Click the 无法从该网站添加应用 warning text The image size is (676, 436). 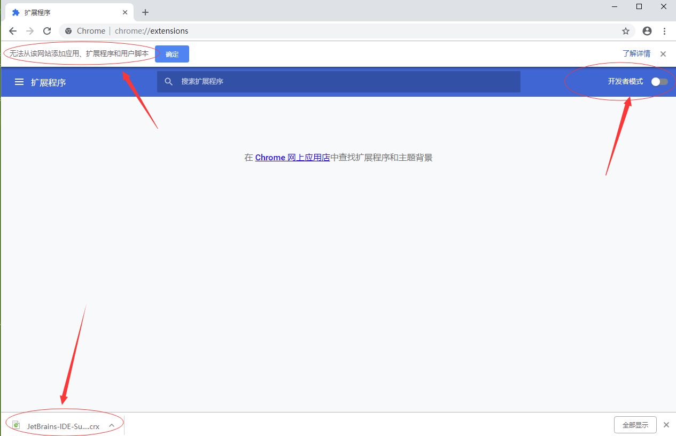click(x=79, y=54)
